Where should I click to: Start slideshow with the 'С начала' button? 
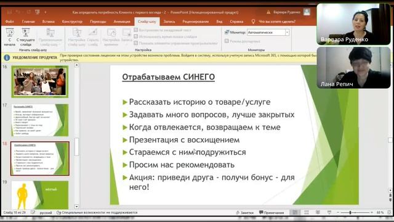pos(10,37)
